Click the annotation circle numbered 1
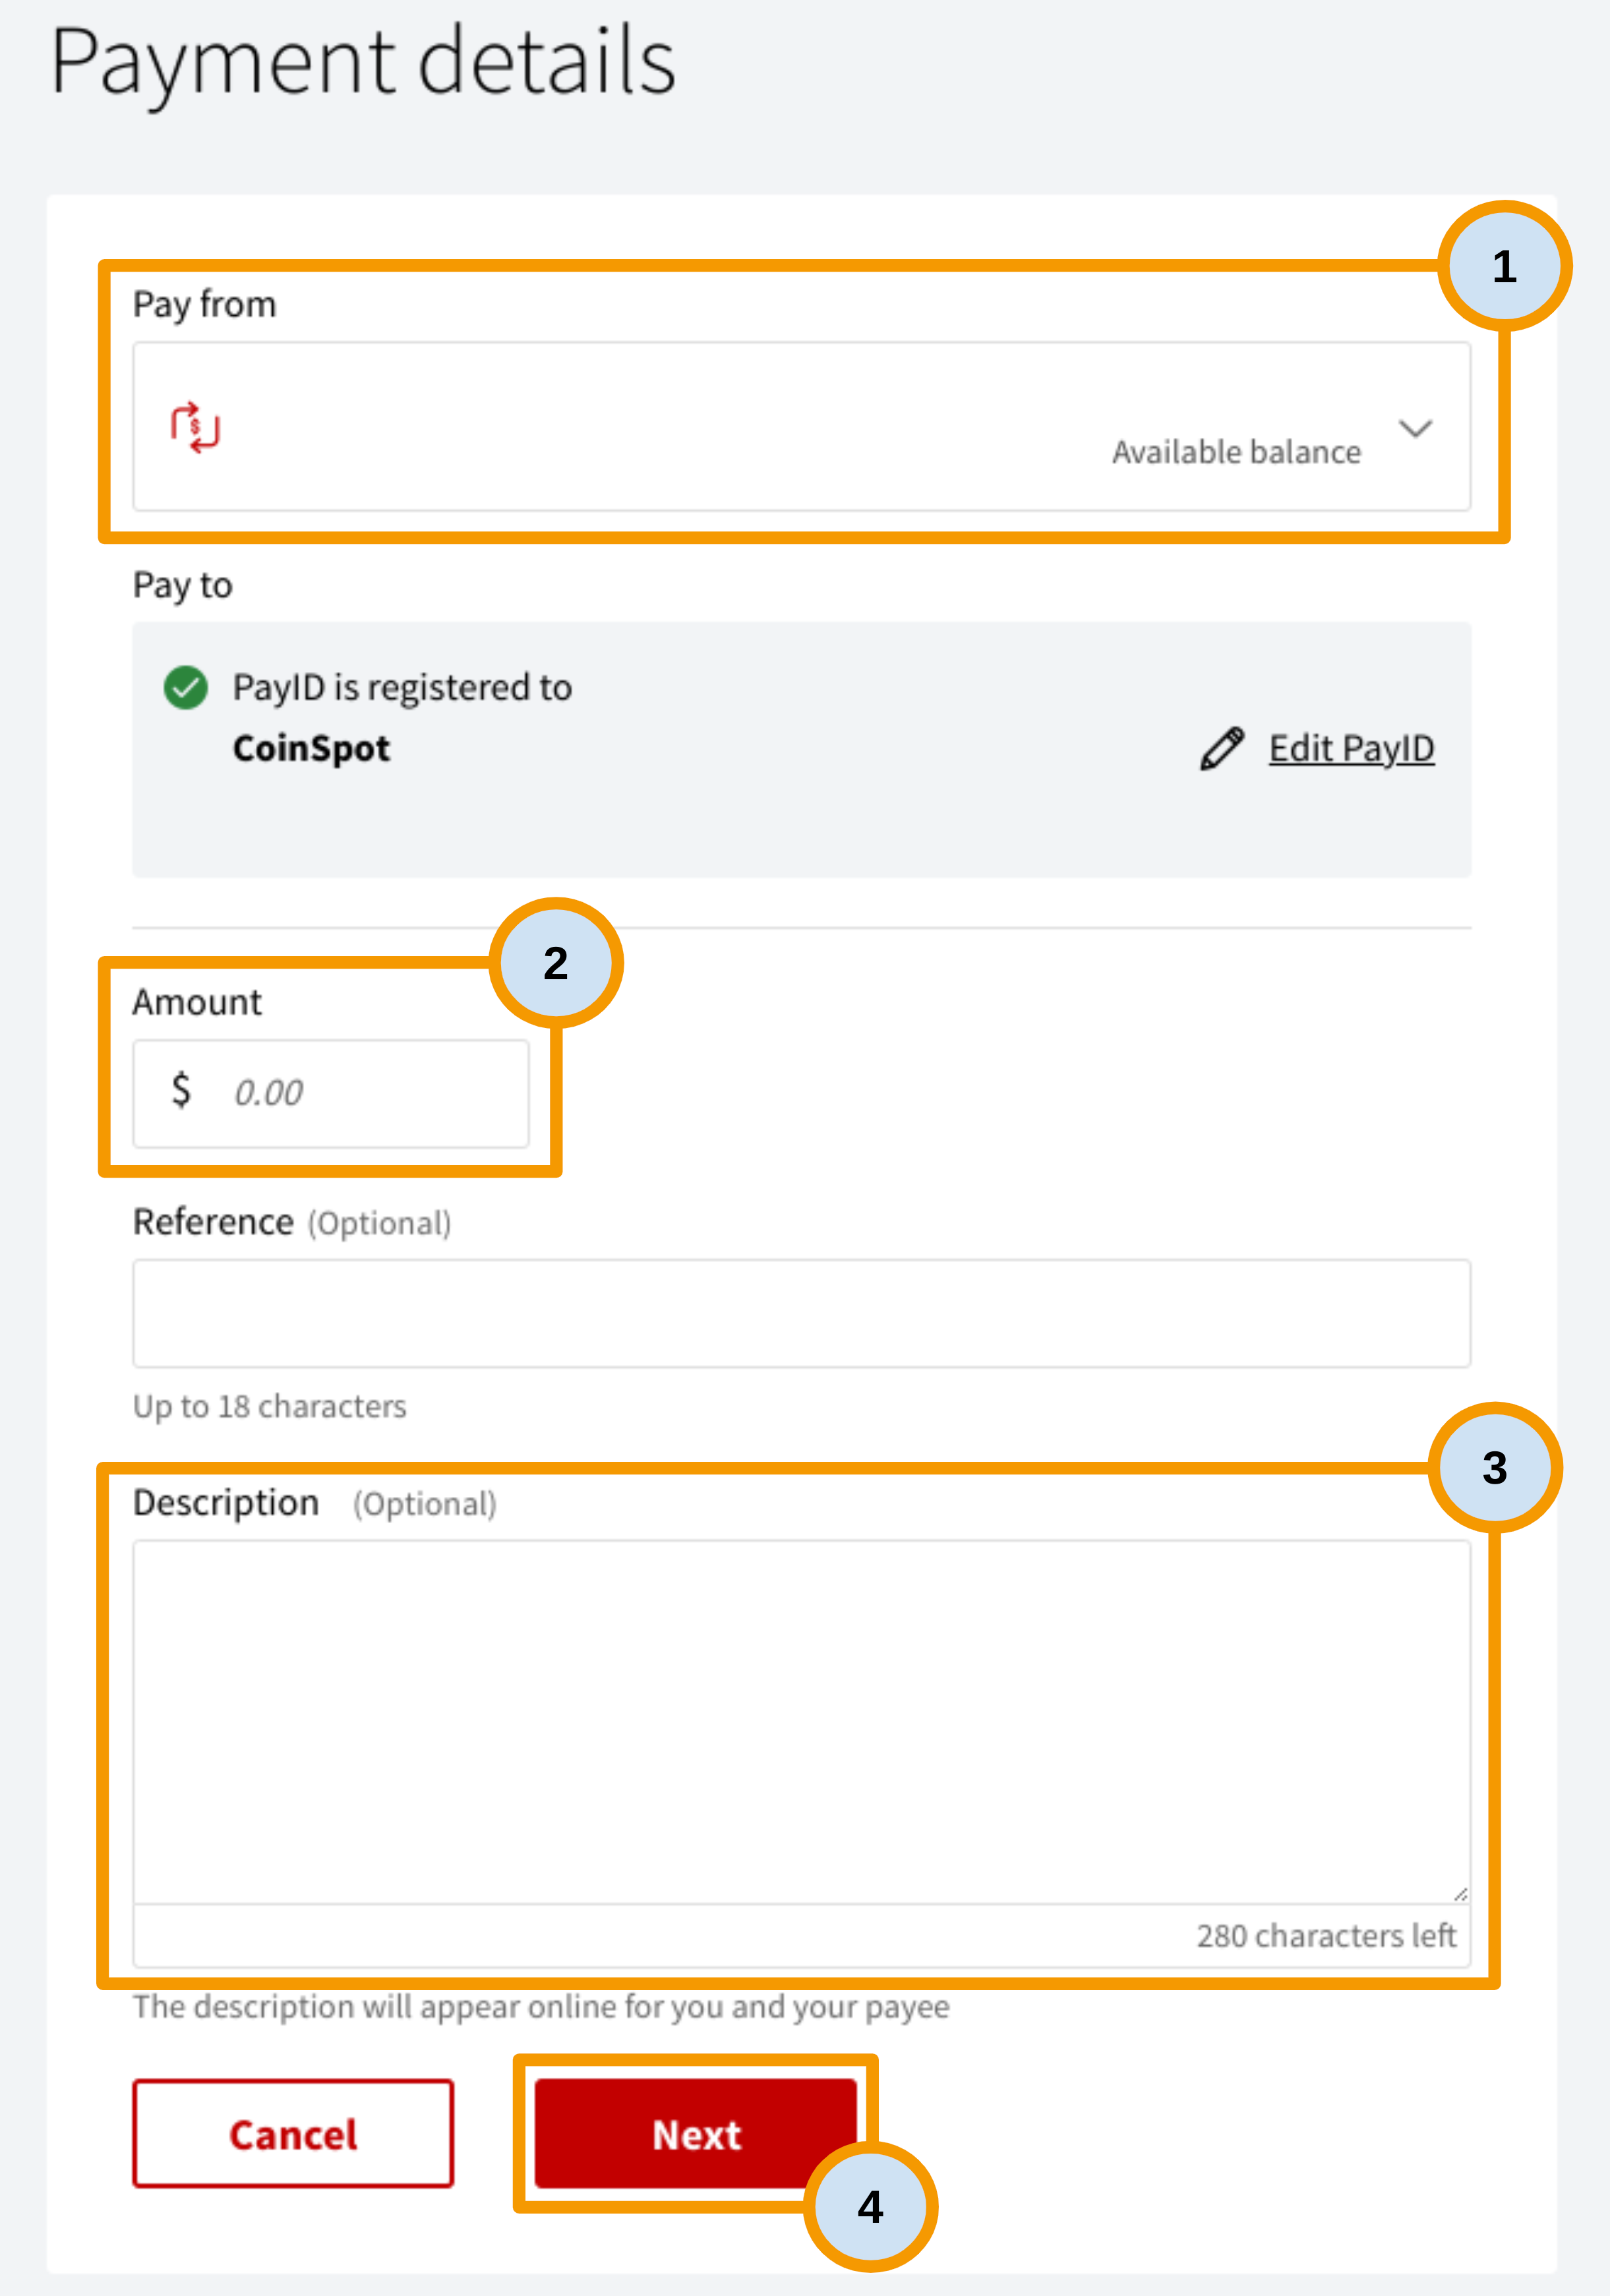Screen dimensions: 1610x2296 click(1505, 266)
